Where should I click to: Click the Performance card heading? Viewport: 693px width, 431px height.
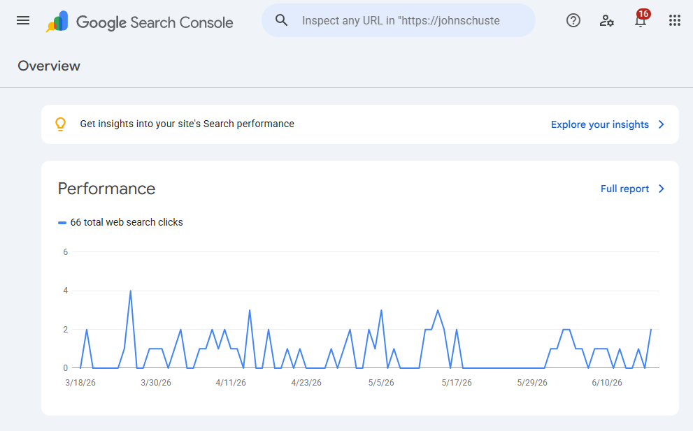(106, 189)
